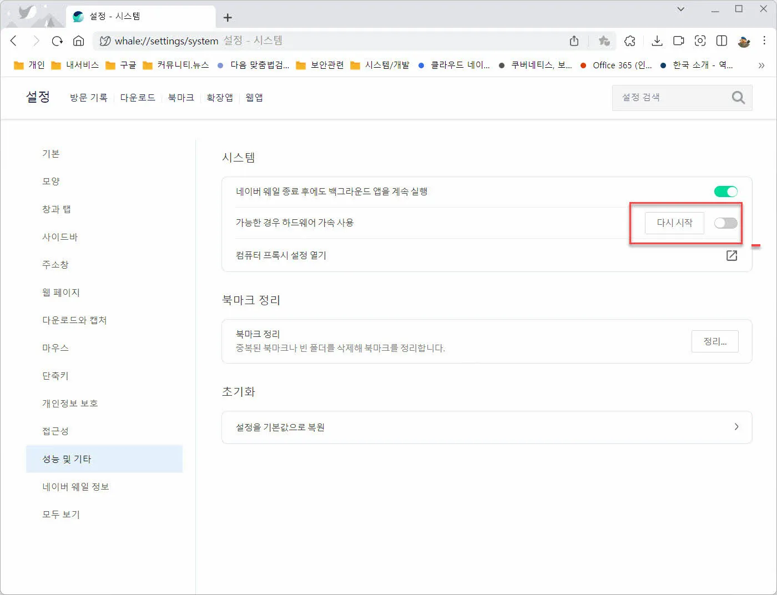Click the 정리... bookmark cleanup button
This screenshot has height=595, width=777.
(715, 341)
